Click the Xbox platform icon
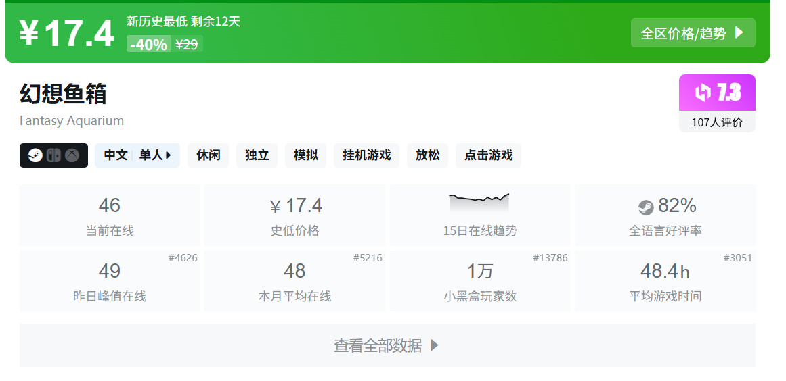The image size is (786, 381). coord(72,155)
